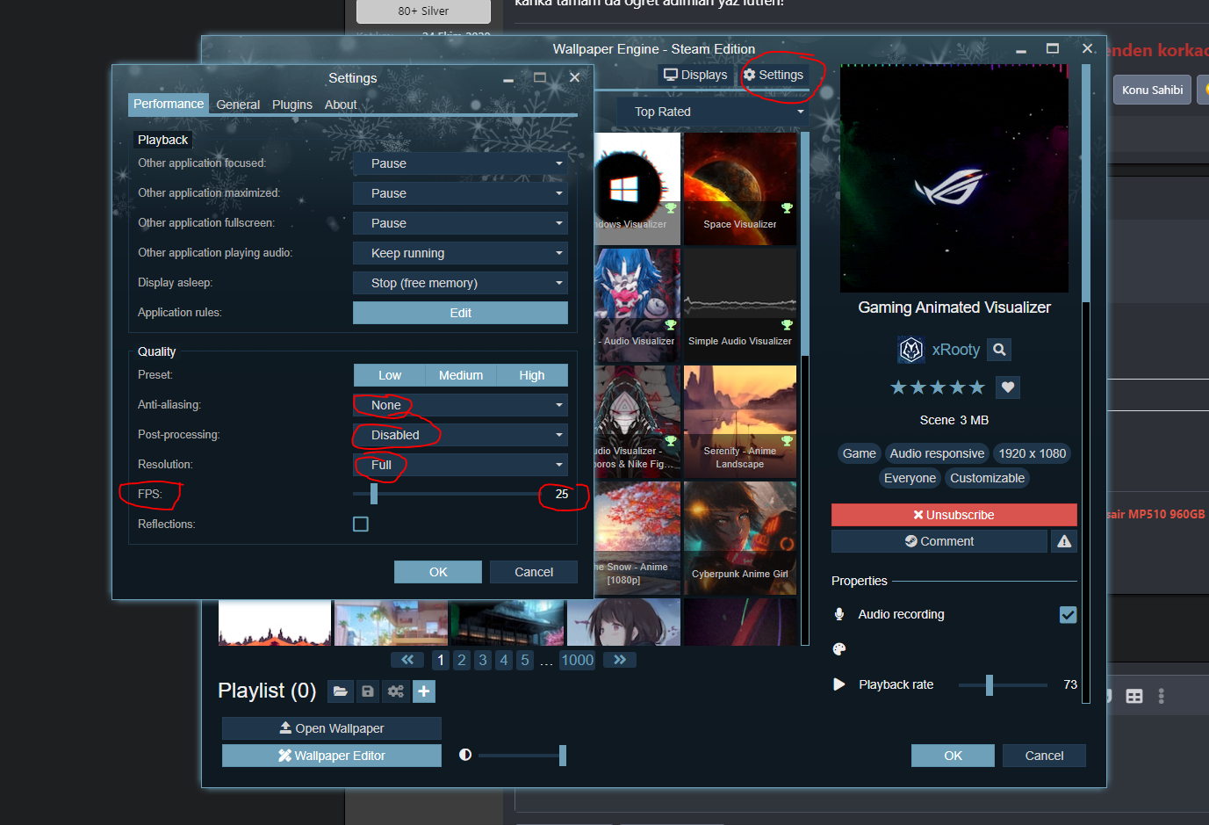Expand the Other application focused dropdown
This screenshot has height=825, width=1209.
click(x=460, y=163)
